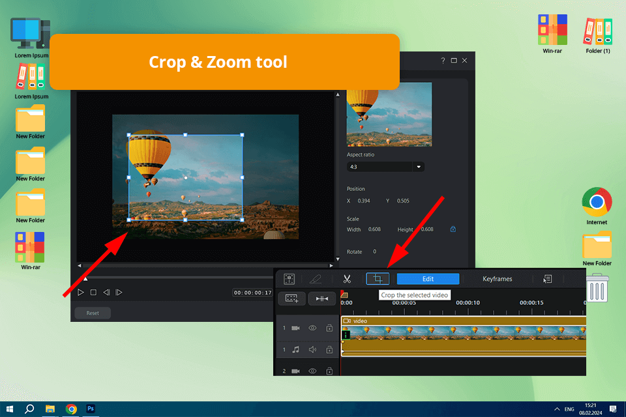This screenshot has height=417, width=626.
Task: Click the preview horizontal scrollbar right arrow
Action: click(331, 265)
